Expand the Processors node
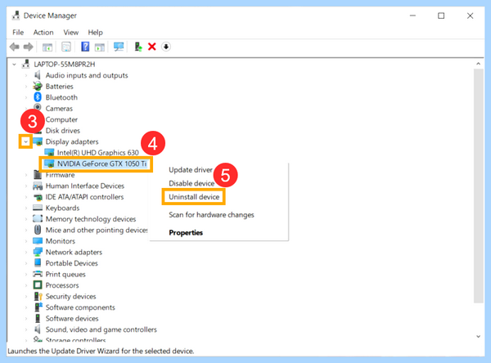Screen dimensions: 491x363 (x=26, y=285)
